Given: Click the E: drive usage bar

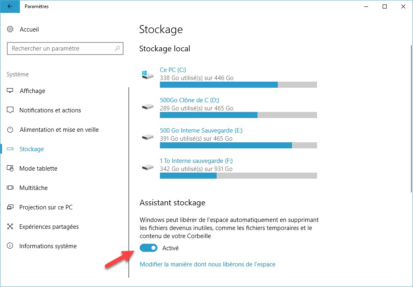Looking at the screenshot, I should point(238,146).
